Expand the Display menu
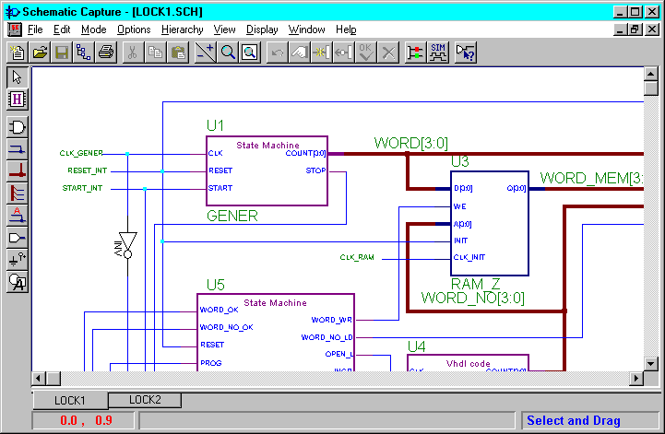 pos(262,29)
